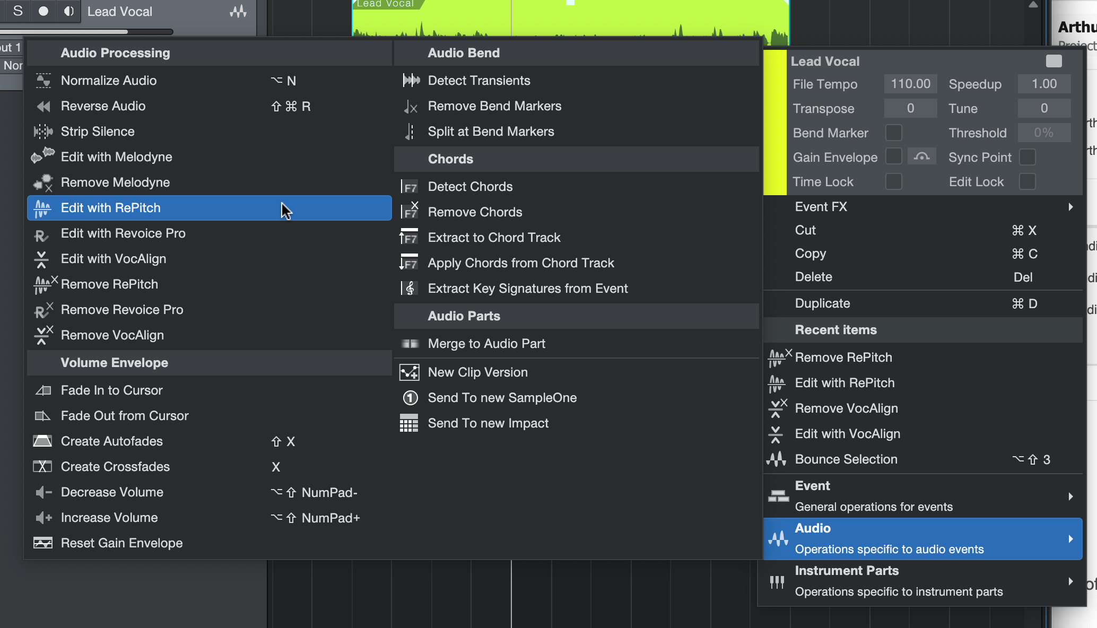Enable the Bend Marker checkbox
The height and width of the screenshot is (628, 1097).
(894, 133)
